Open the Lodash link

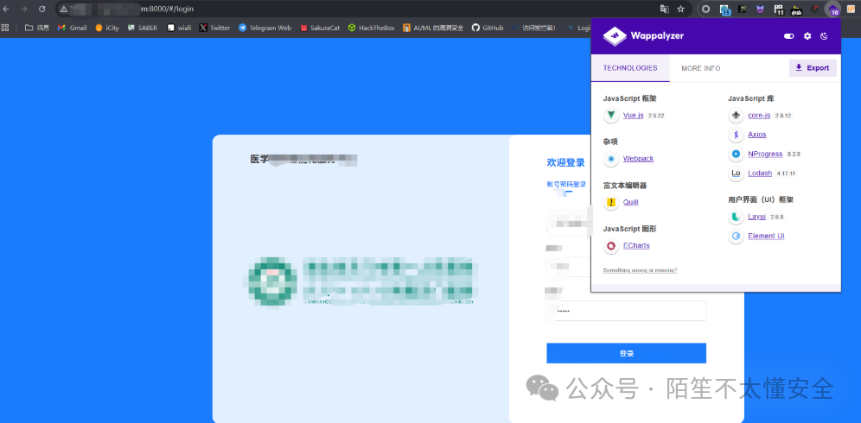[x=760, y=173]
